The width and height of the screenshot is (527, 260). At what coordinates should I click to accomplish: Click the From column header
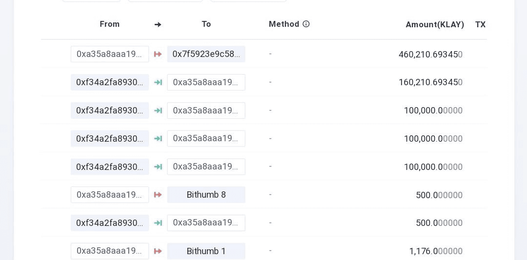(110, 24)
